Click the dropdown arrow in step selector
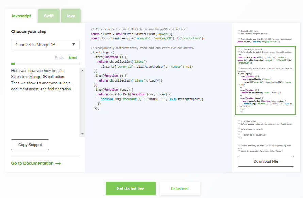The width and height of the screenshot is (303, 198). coord(74,44)
